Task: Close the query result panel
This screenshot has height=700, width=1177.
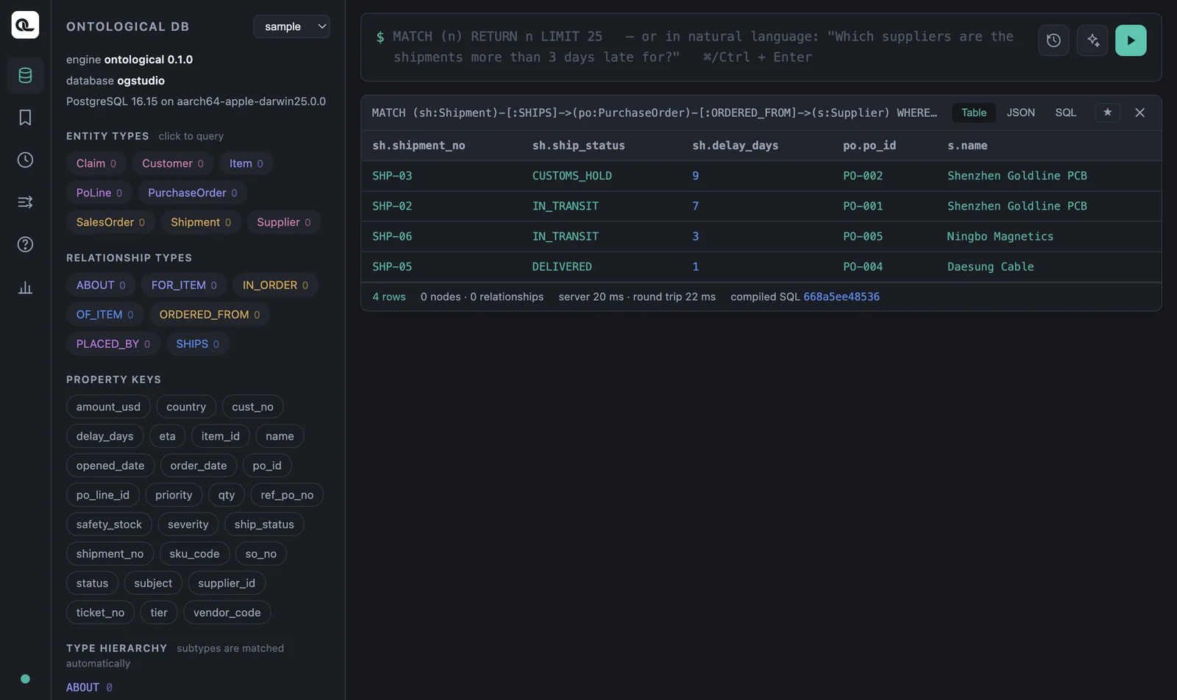Action: [x=1139, y=113]
